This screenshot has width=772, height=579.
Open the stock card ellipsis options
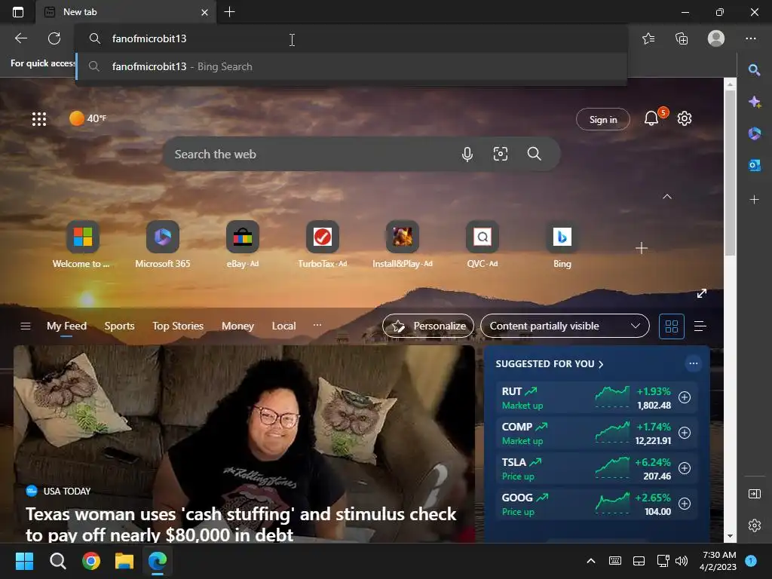click(x=694, y=363)
